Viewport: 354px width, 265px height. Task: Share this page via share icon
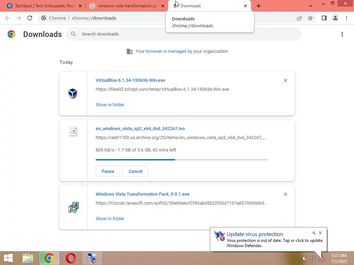[299, 18]
